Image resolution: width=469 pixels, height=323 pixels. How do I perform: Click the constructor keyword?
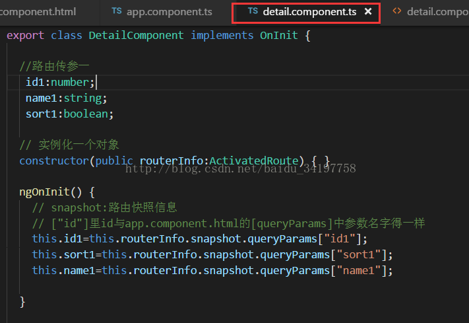click(x=54, y=161)
